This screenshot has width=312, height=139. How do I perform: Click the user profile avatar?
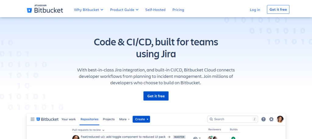(280, 119)
